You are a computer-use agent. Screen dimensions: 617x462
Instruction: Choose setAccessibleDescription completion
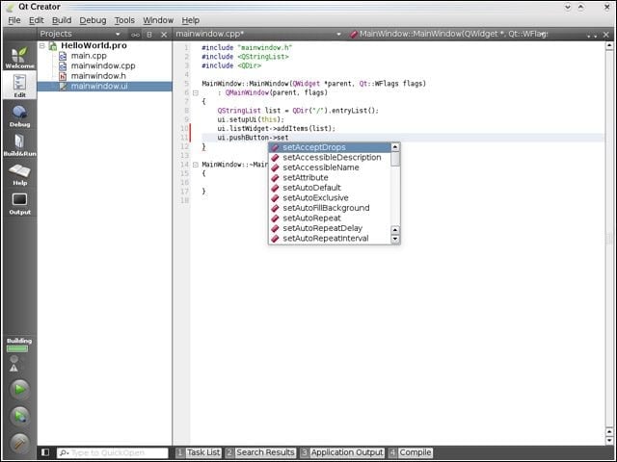tap(330, 158)
